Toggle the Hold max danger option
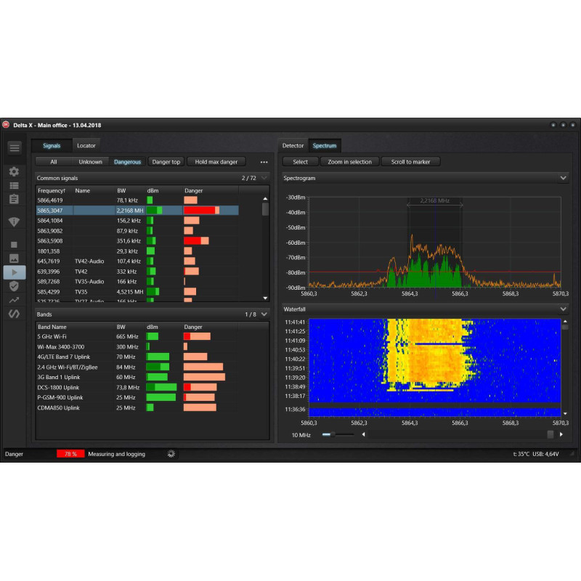The width and height of the screenshot is (581, 581). tap(216, 162)
